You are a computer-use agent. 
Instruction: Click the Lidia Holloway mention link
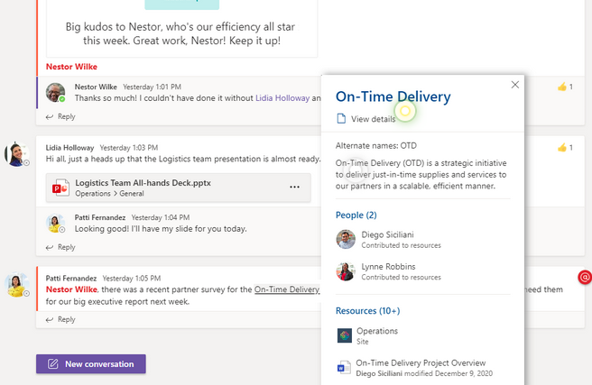tap(282, 98)
